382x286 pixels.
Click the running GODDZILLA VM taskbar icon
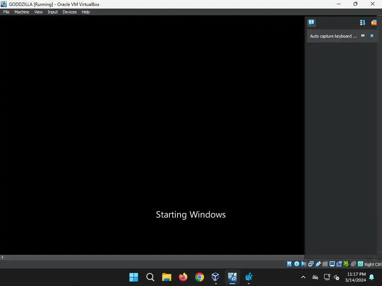click(x=232, y=277)
